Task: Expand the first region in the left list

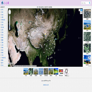Action: [4, 10]
